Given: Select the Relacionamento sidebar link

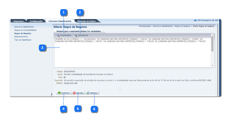Looking at the screenshot, I should pyautogui.click(x=21, y=36).
